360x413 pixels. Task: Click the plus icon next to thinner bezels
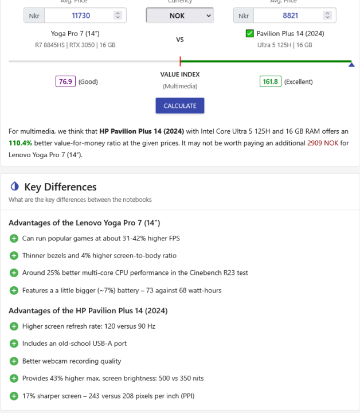pyautogui.click(x=14, y=256)
